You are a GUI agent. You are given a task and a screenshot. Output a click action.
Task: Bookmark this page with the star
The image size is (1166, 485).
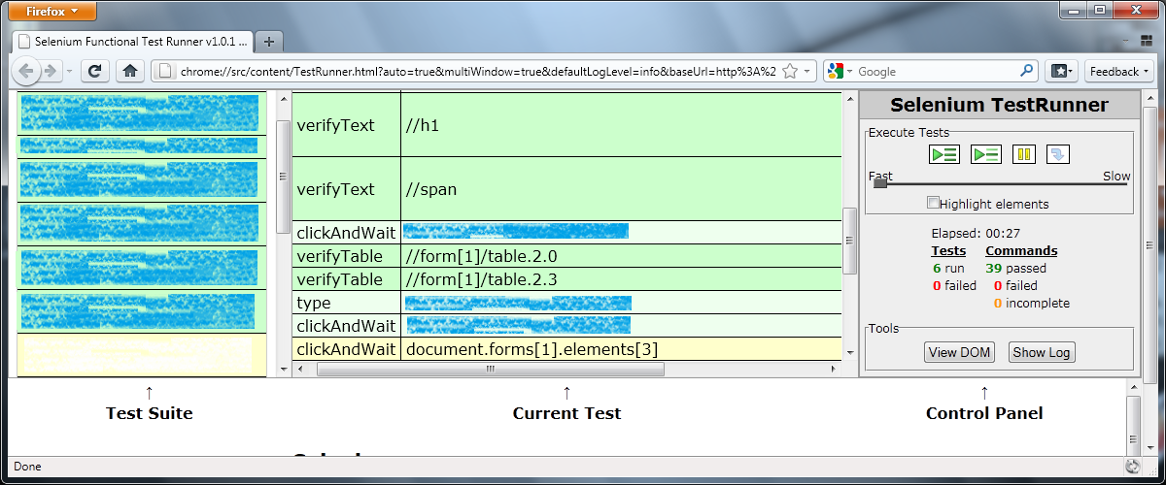791,71
